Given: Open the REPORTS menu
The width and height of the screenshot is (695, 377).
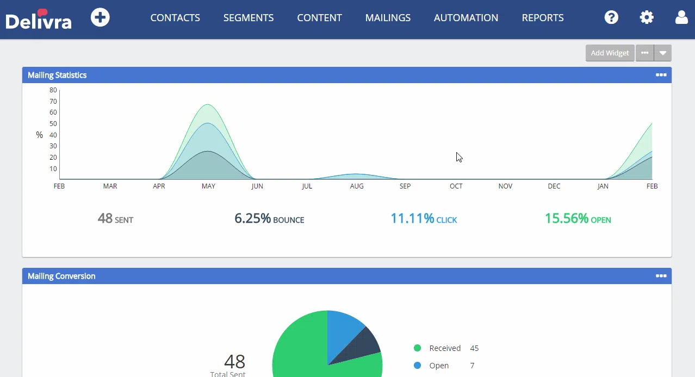Looking at the screenshot, I should coord(543,18).
